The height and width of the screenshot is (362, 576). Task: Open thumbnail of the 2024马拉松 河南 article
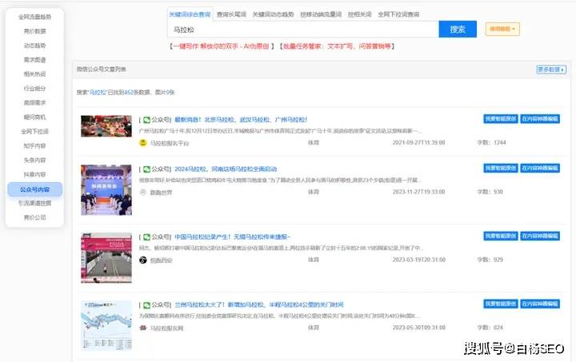coord(106,190)
